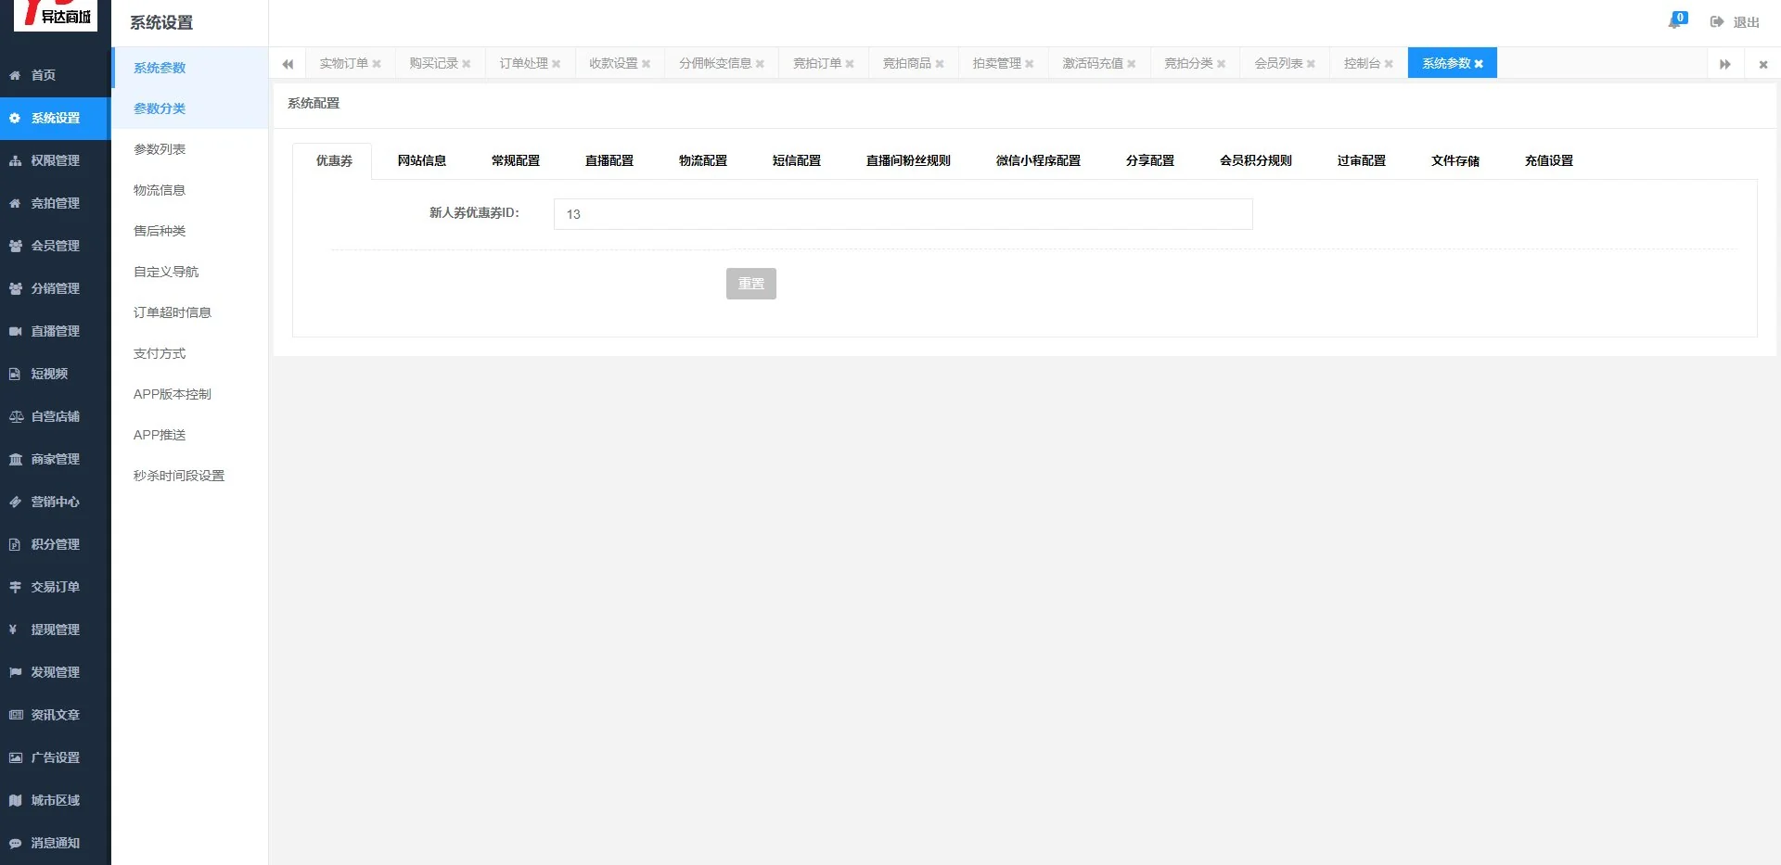Select the 充值设置 tab
Screen dimensions: 1781x865
click(1548, 160)
